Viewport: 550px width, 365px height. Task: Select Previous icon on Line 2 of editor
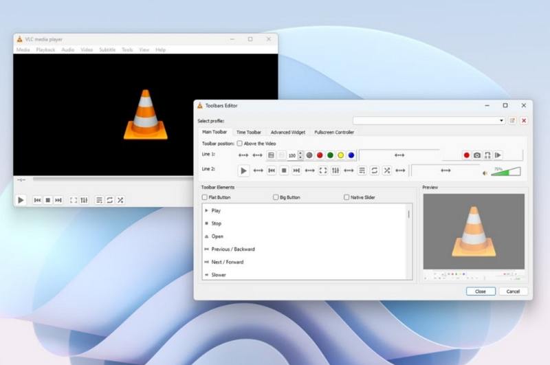click(x=272, y=170)
